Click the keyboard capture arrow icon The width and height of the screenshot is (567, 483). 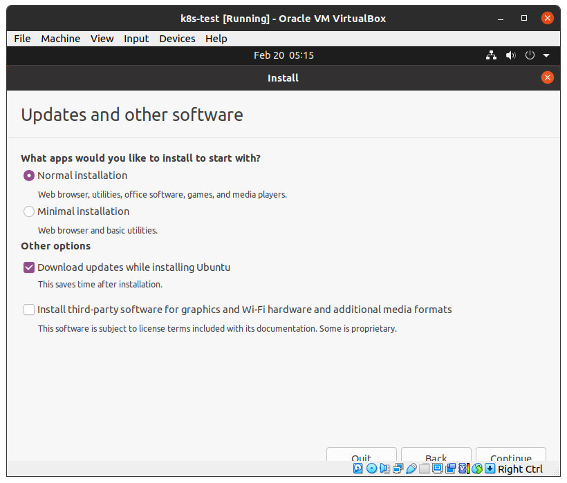[x=490, y=468]
